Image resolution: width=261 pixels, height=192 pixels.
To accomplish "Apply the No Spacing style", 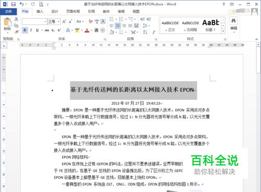I will coord(191,26).
